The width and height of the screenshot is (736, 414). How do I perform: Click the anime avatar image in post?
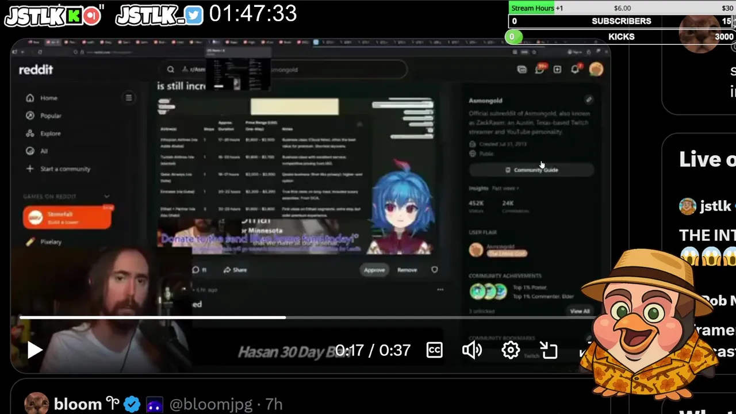(x=401, y=208)
